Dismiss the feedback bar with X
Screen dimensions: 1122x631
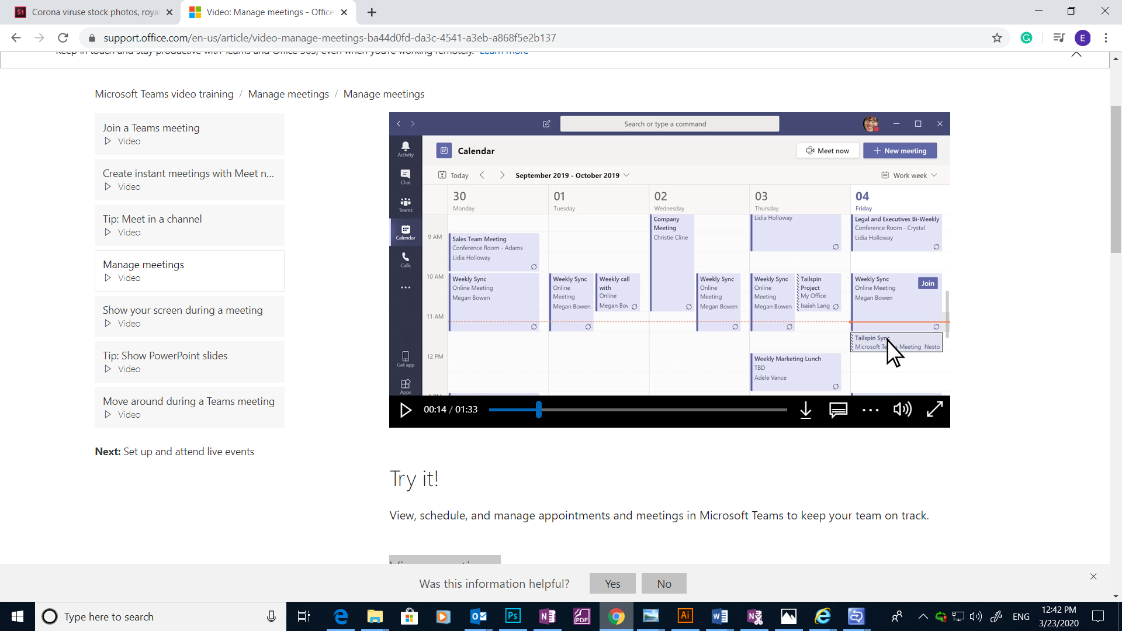coord(1093,577)
